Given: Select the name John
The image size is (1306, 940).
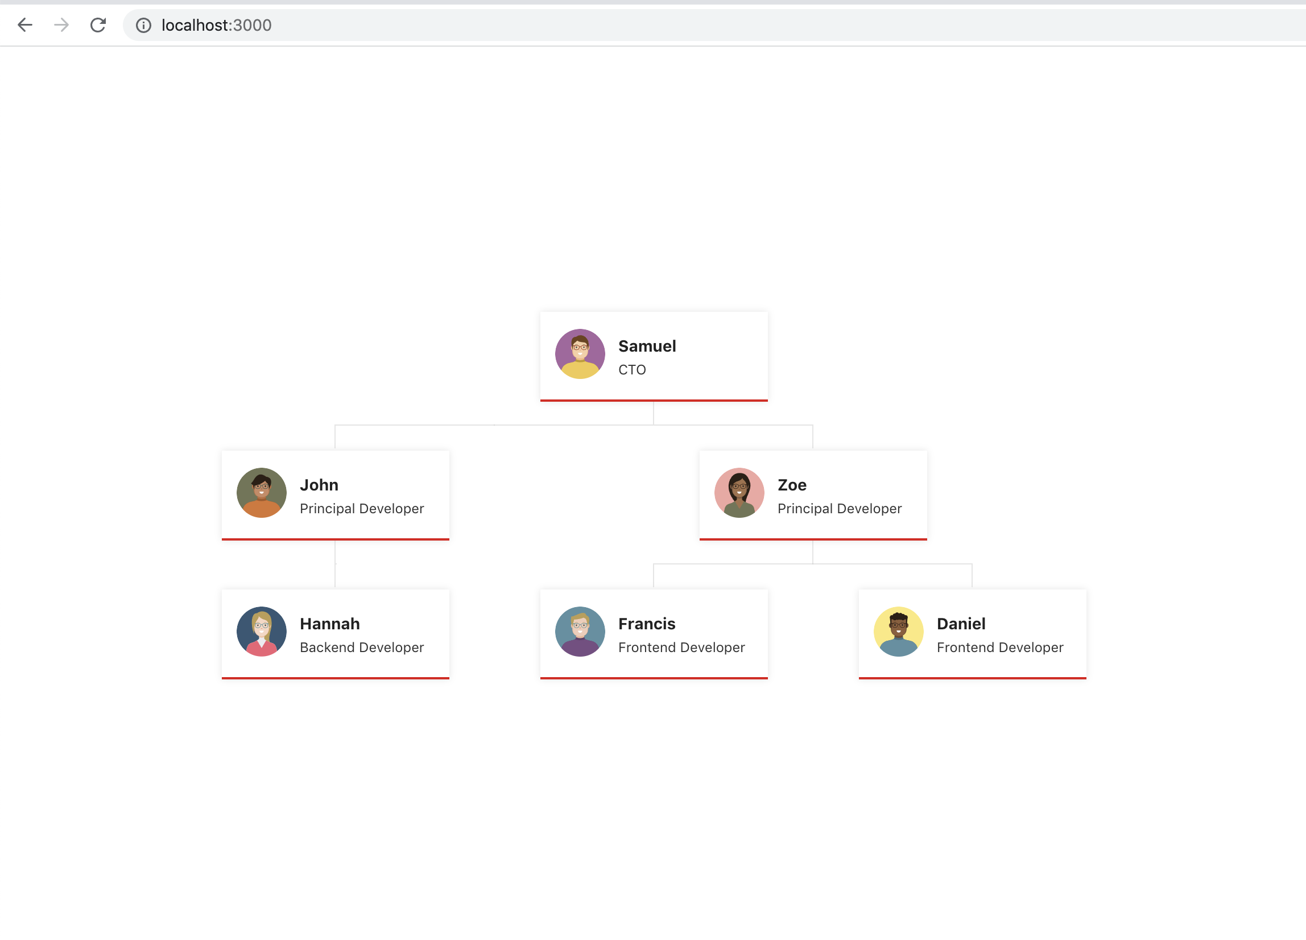Looking at the screenshot, I should click(319, 485).
